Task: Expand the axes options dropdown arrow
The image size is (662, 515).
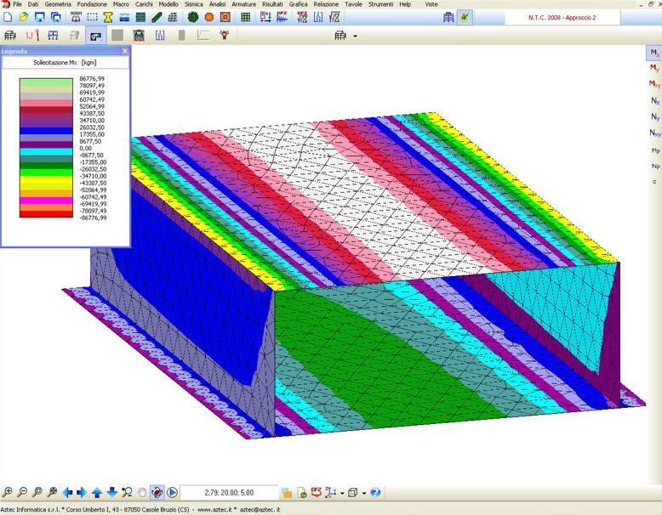Action: pyautogui.click(x=340, y=492)
